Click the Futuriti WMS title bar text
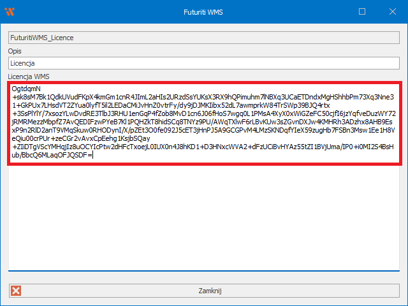This screenshot has width=408, height=306. click(203, 11)
